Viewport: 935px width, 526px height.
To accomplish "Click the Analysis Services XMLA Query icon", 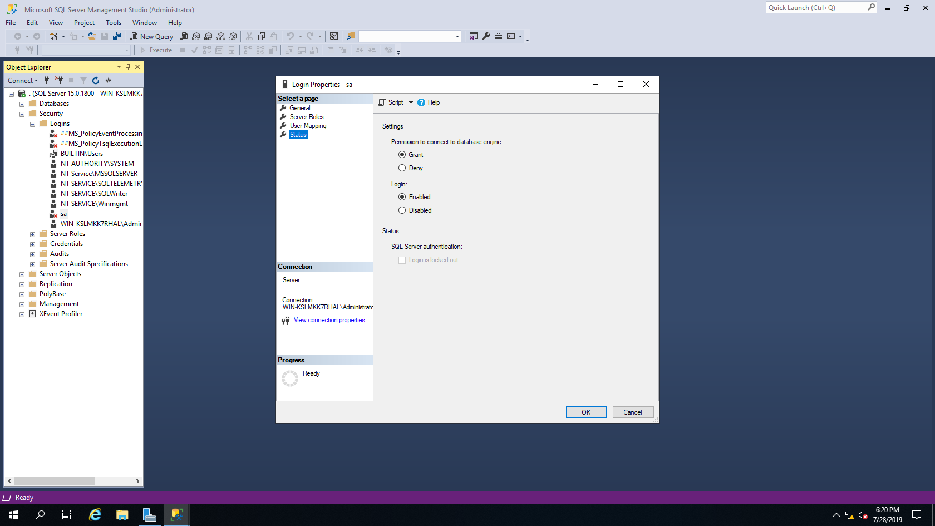I will tap(221, 36).
